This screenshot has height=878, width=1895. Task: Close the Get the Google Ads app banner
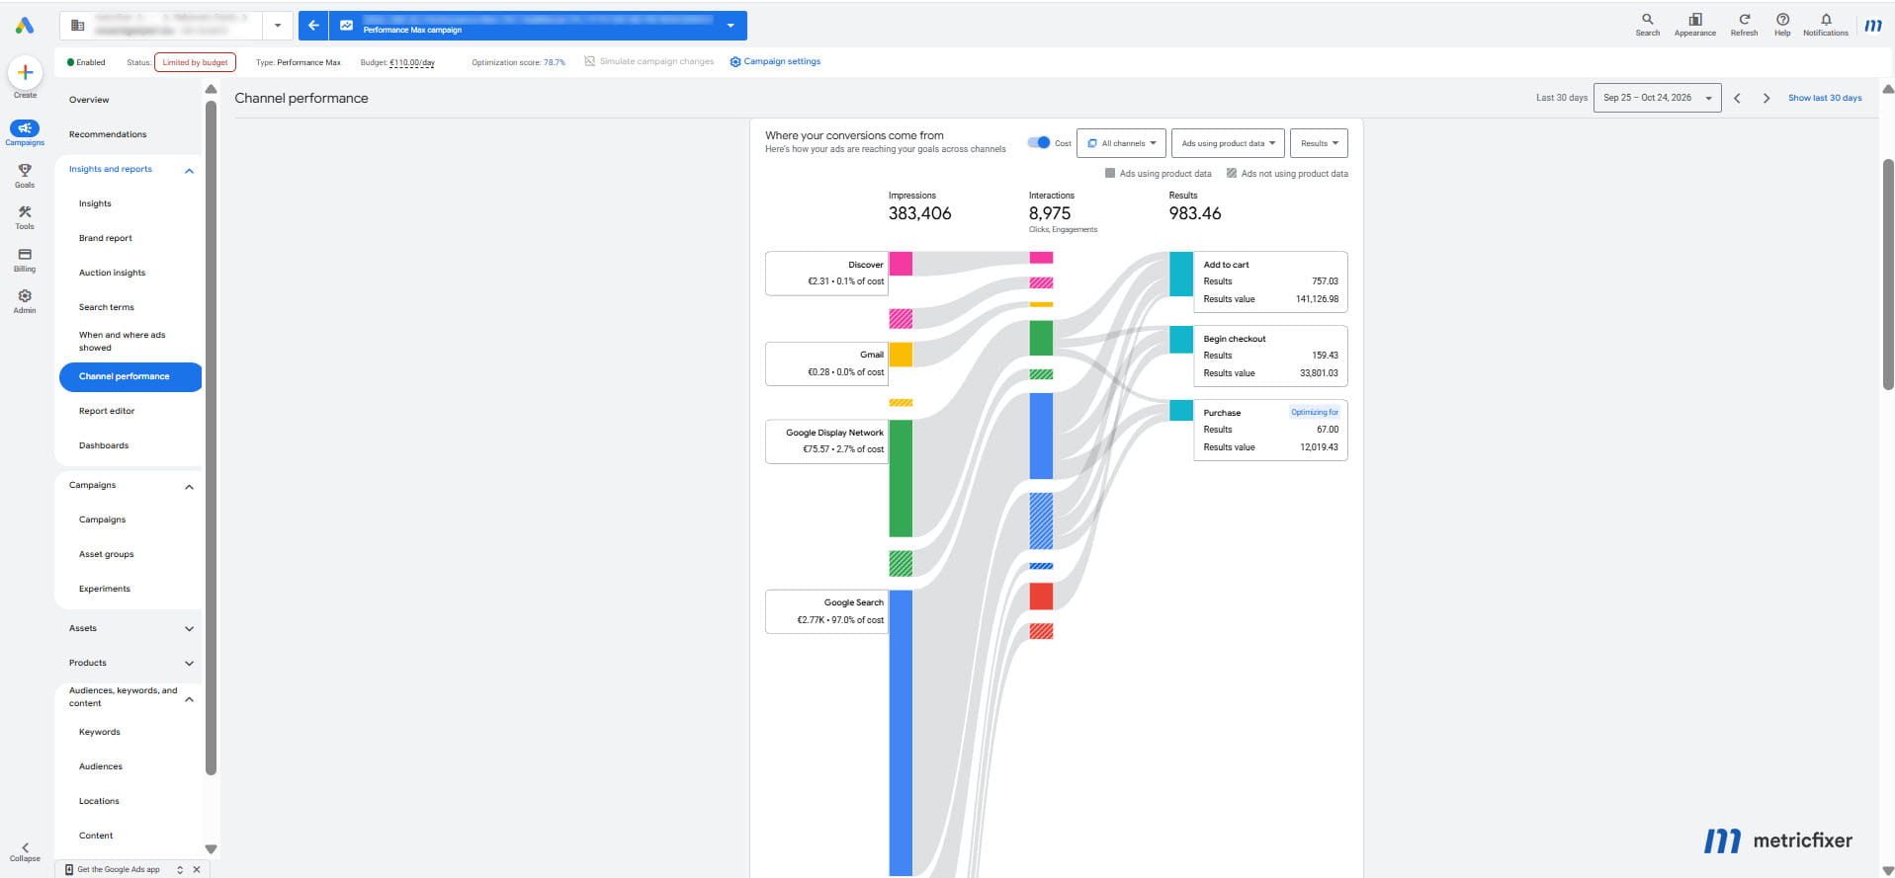click(197, 869)
